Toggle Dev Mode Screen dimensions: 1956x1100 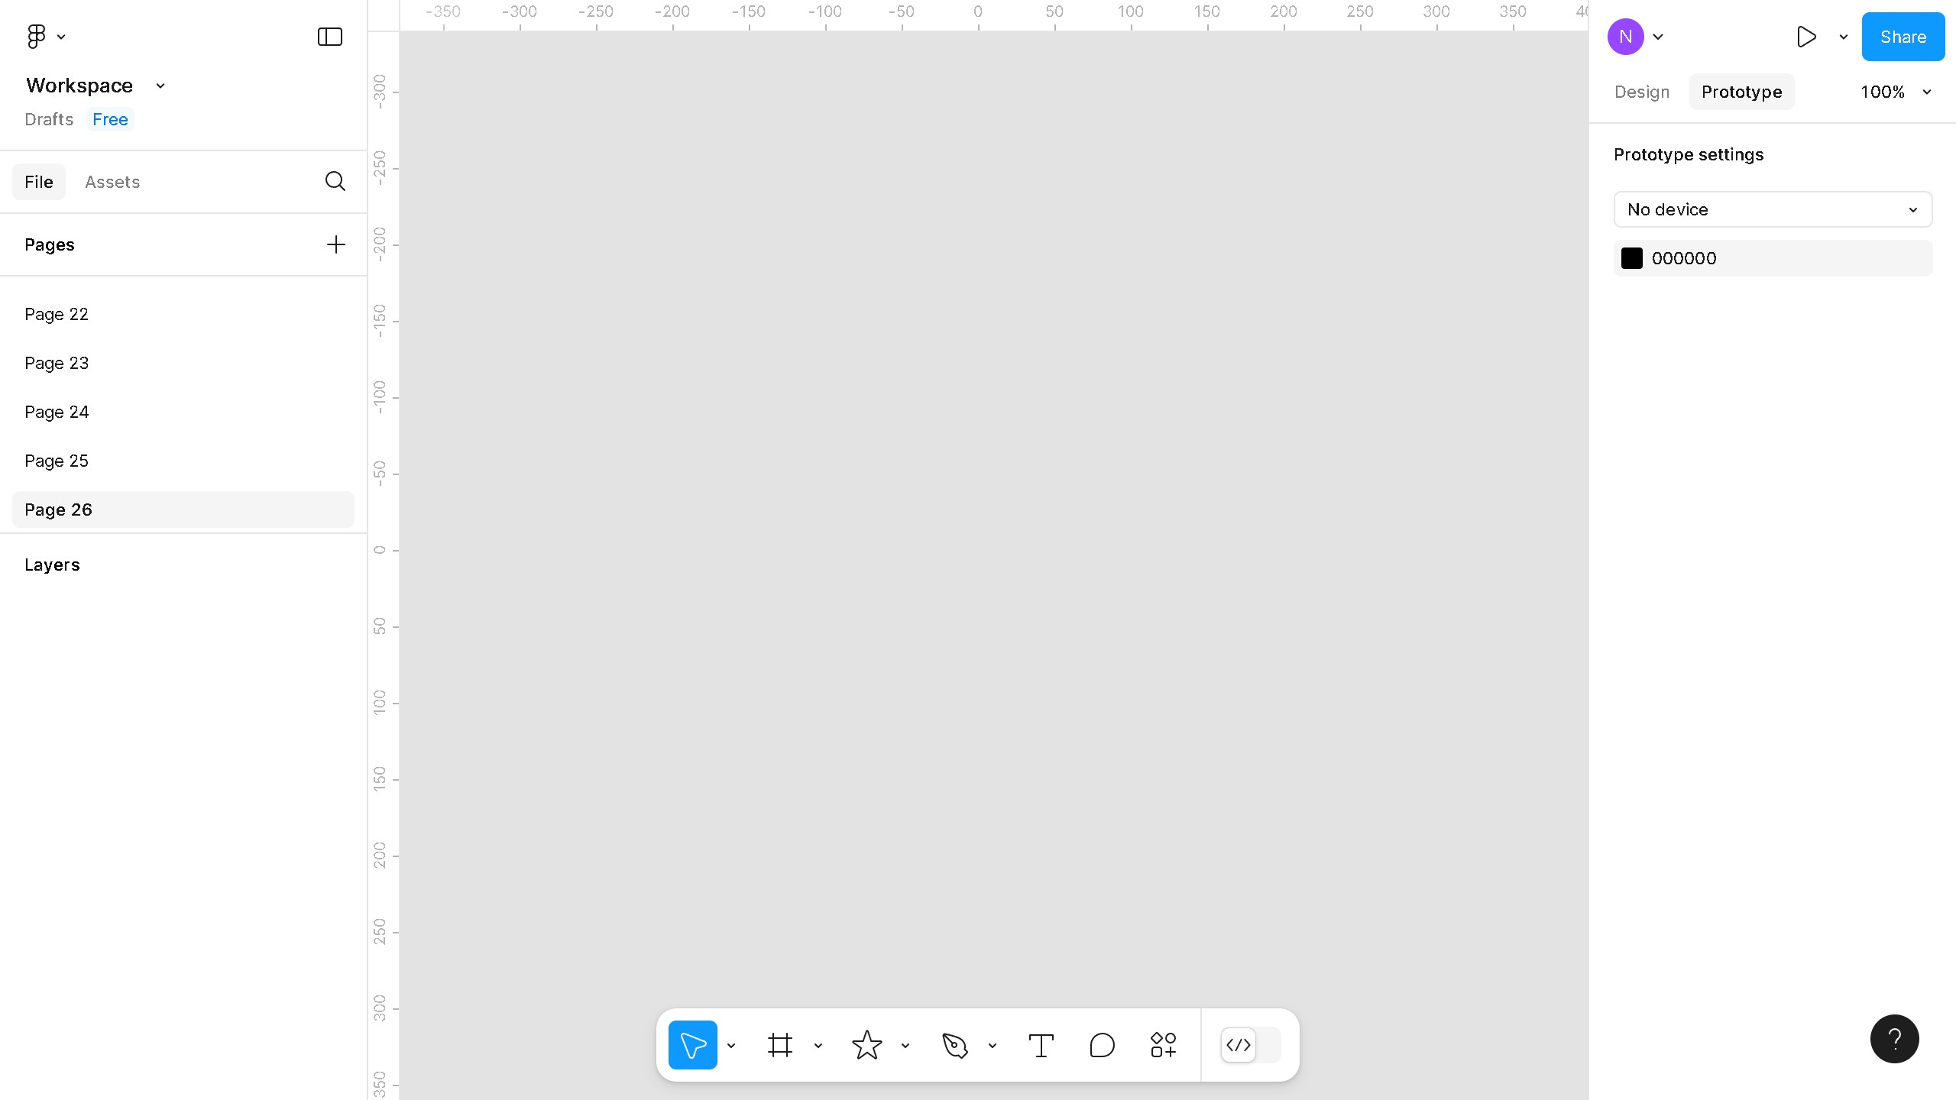click(x=1238, y=1045)
